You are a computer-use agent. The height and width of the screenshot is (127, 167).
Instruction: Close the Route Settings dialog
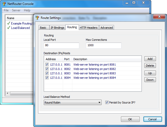pyautogui.click(x=159, y=17)
